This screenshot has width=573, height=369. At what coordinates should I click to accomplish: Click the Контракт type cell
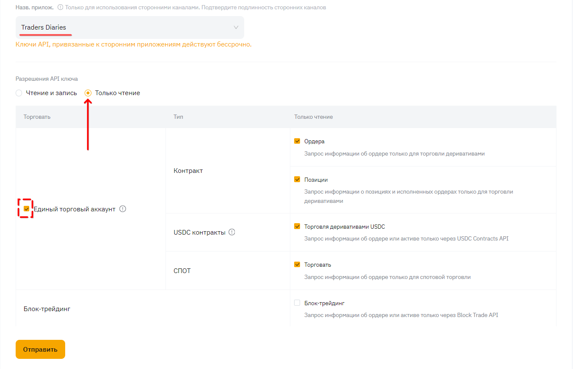click(x=188, y=171)
